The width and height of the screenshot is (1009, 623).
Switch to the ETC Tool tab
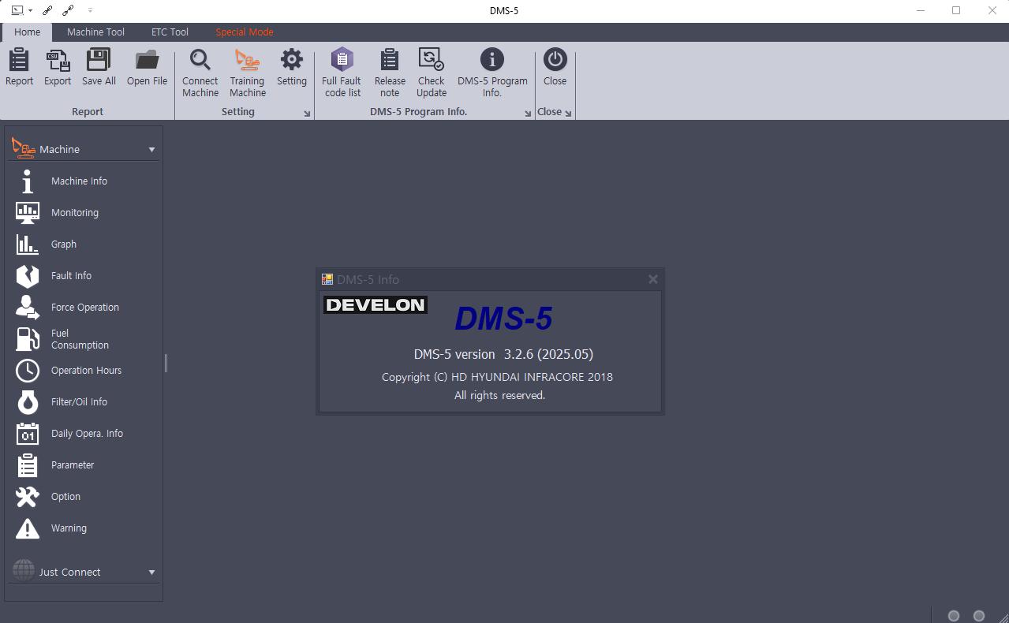[x=170, y=32]
